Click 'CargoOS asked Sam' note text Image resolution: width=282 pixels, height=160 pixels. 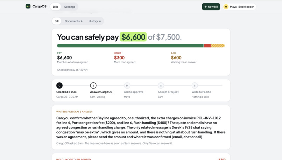tap(114, 143)
